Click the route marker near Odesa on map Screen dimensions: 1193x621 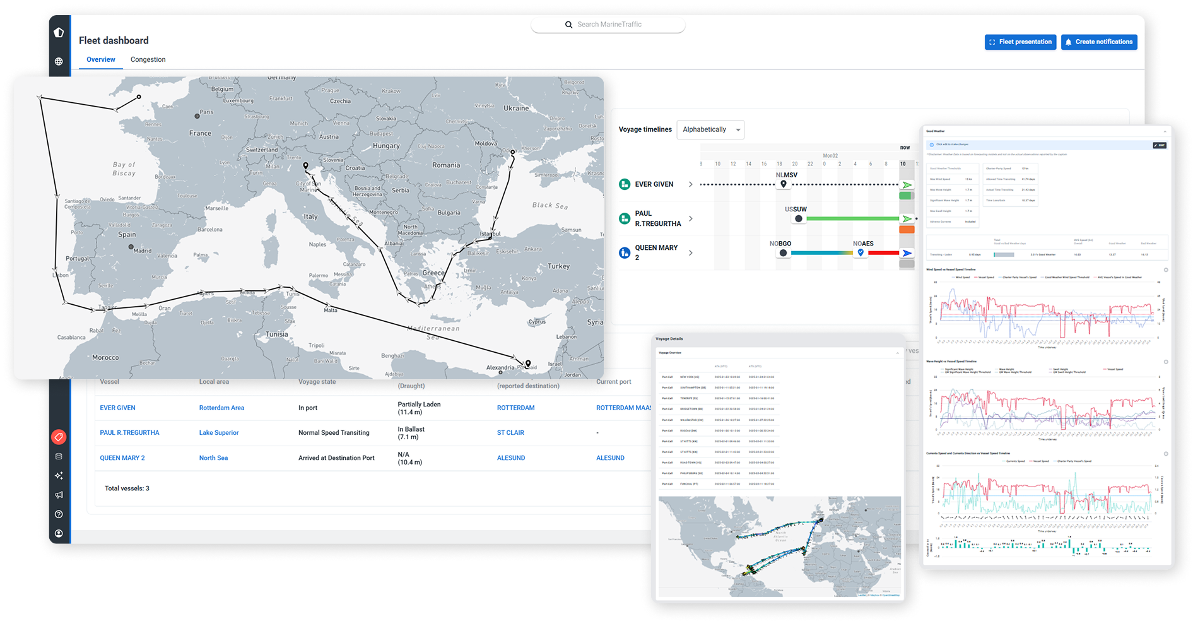click(513, 152)
